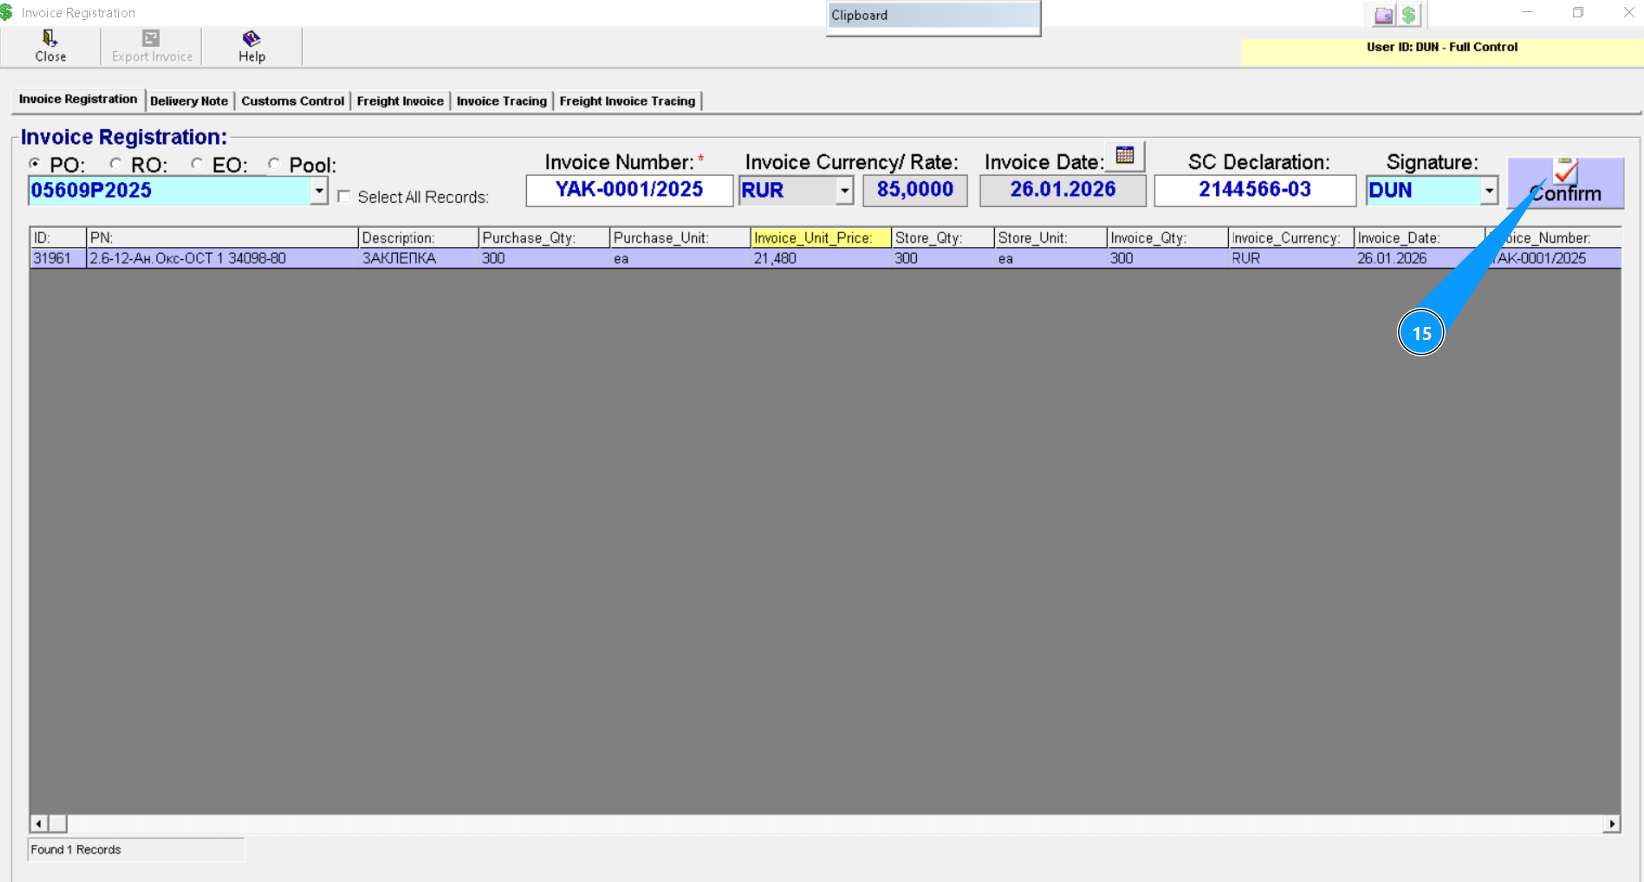Viewport: 1644px width, 882px height.
Task: Click the Invoice_Qty column header
Action: coord(1168,238)
